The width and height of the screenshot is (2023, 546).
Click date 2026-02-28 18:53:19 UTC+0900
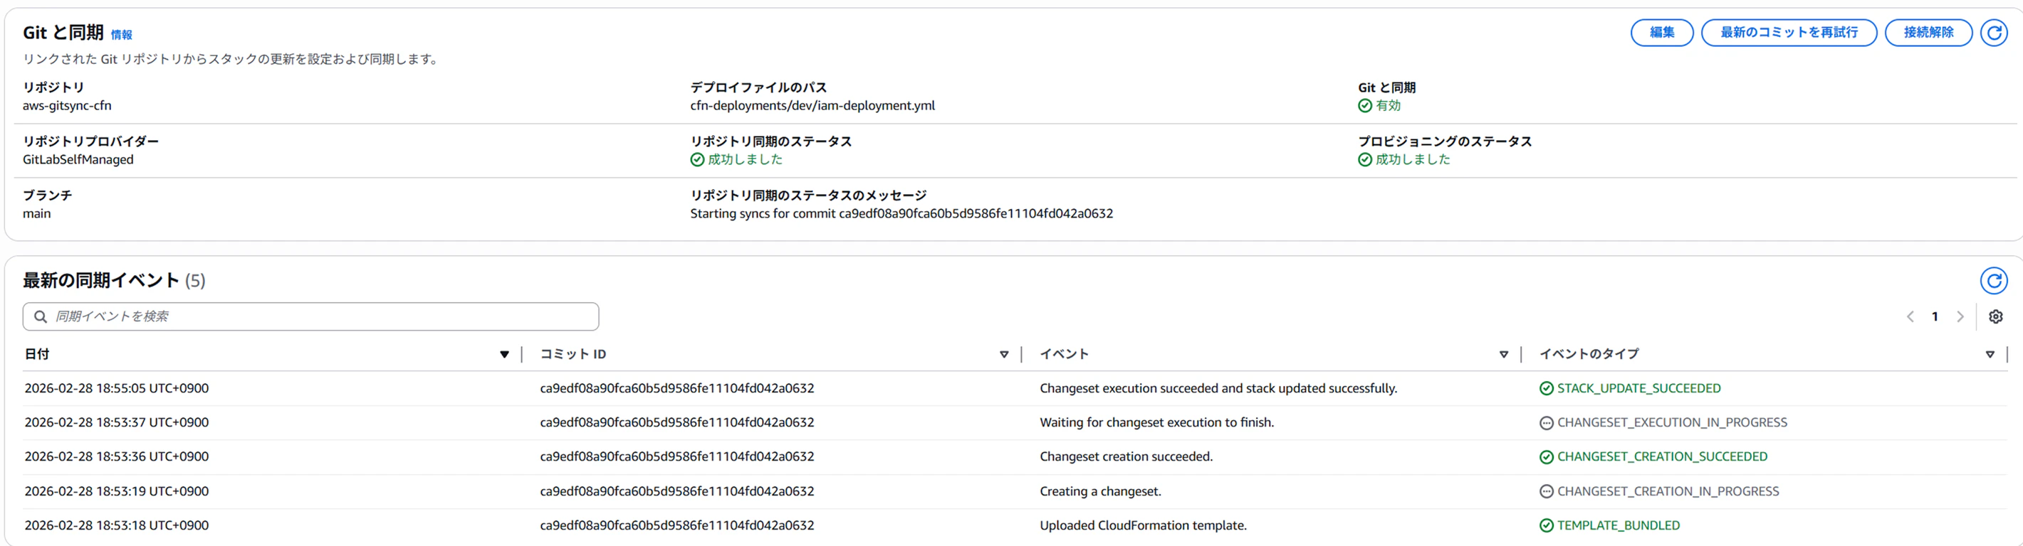[x=116, y=492]
